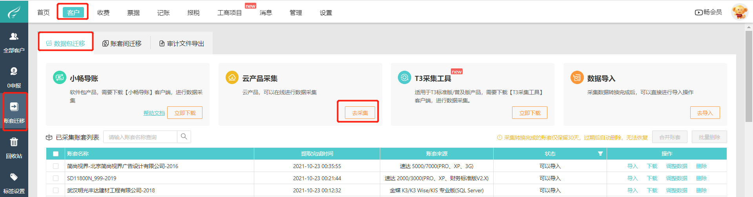Image resolution: width=753 pixels, height=197 pixels.
Task: Click the app logo in top-left corner
Action: click(x=14, y=12)
